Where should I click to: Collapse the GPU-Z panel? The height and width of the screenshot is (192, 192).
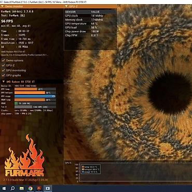point(66,6)
